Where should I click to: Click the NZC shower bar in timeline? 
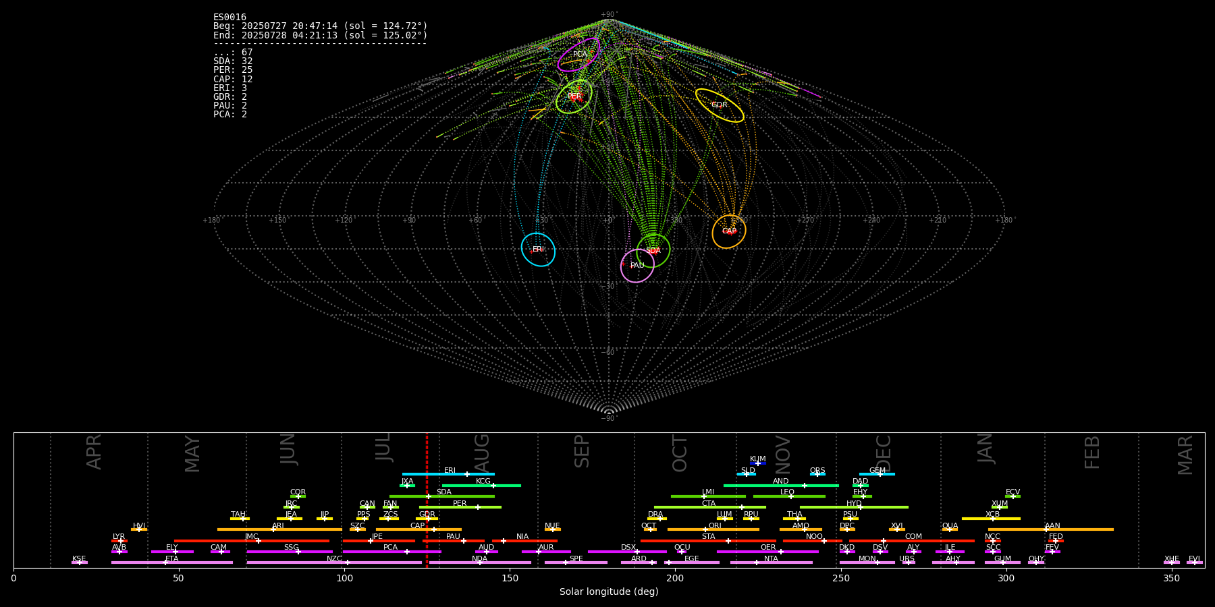pos(334,562)
